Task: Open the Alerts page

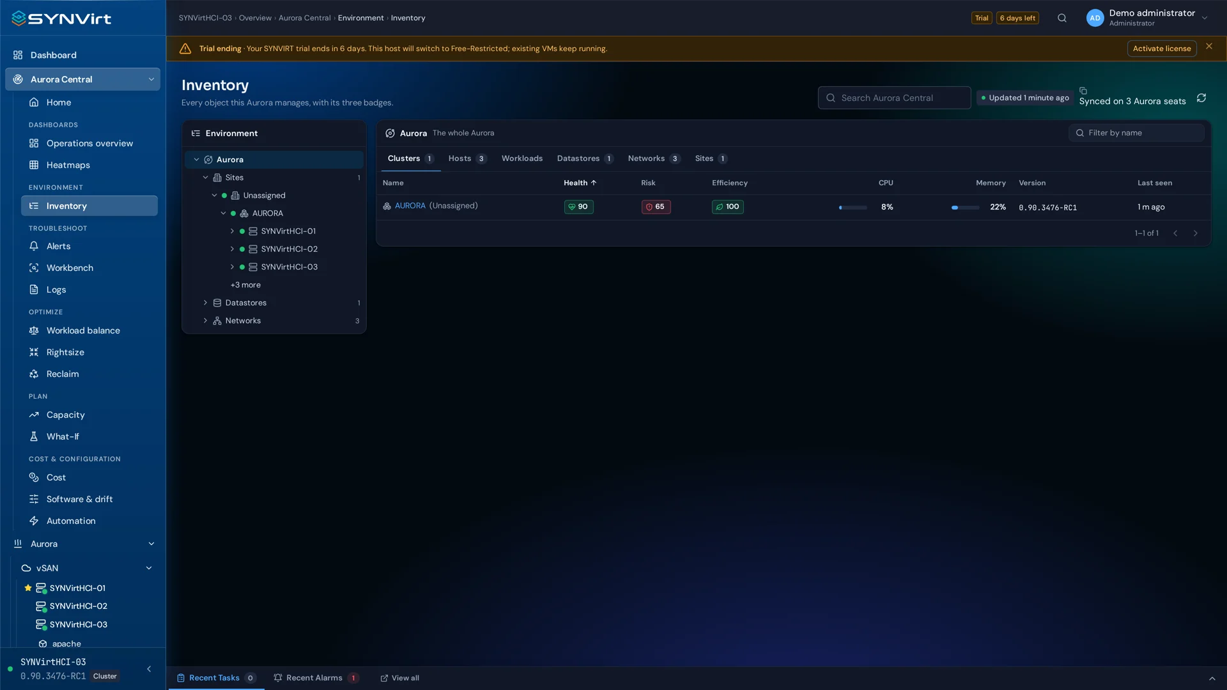Action: click(x=89, y=246)
